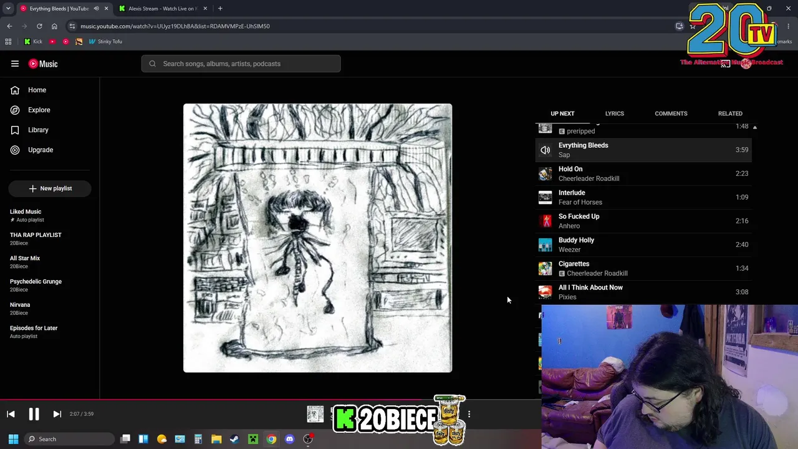Open the bookmarks bar apps grid
The height and width of the screenshot is (449, 798).
tap(8, 42)
